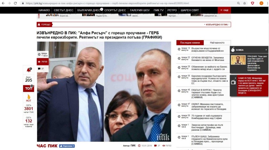The image size is (269, 150).
Task: Click the browser back arrow
Action: pos(3,3)
